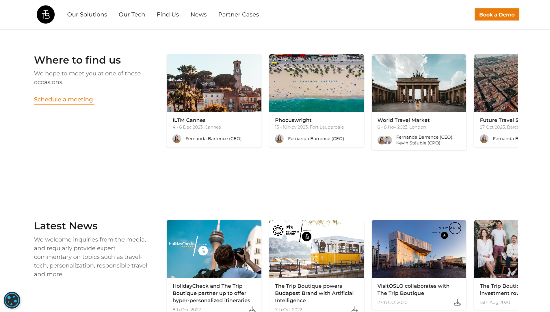This screenshot has width=550, height=312.
Task: Click the Brandenburg Gate event photo
Action: (x=419, y=83)
